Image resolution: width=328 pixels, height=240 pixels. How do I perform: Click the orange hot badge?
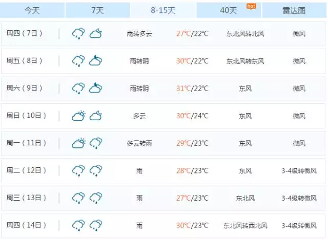(x=251, y=6)
